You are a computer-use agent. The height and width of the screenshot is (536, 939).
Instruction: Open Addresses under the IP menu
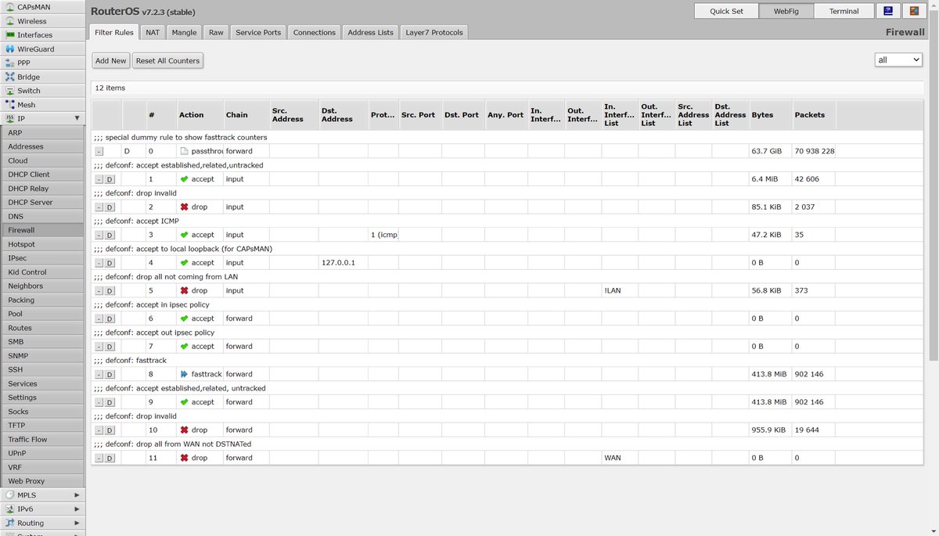point(42,146)
